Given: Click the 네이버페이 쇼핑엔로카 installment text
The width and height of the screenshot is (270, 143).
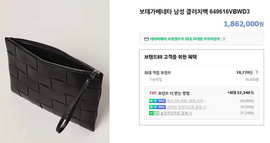Looking at the screenshot, I should click(185, 39).
